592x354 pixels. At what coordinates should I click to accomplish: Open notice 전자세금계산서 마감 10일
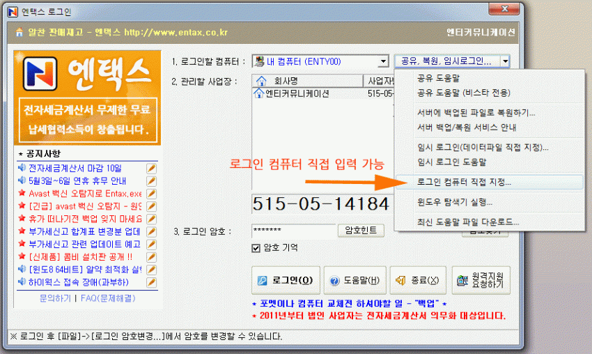(75, 168)
